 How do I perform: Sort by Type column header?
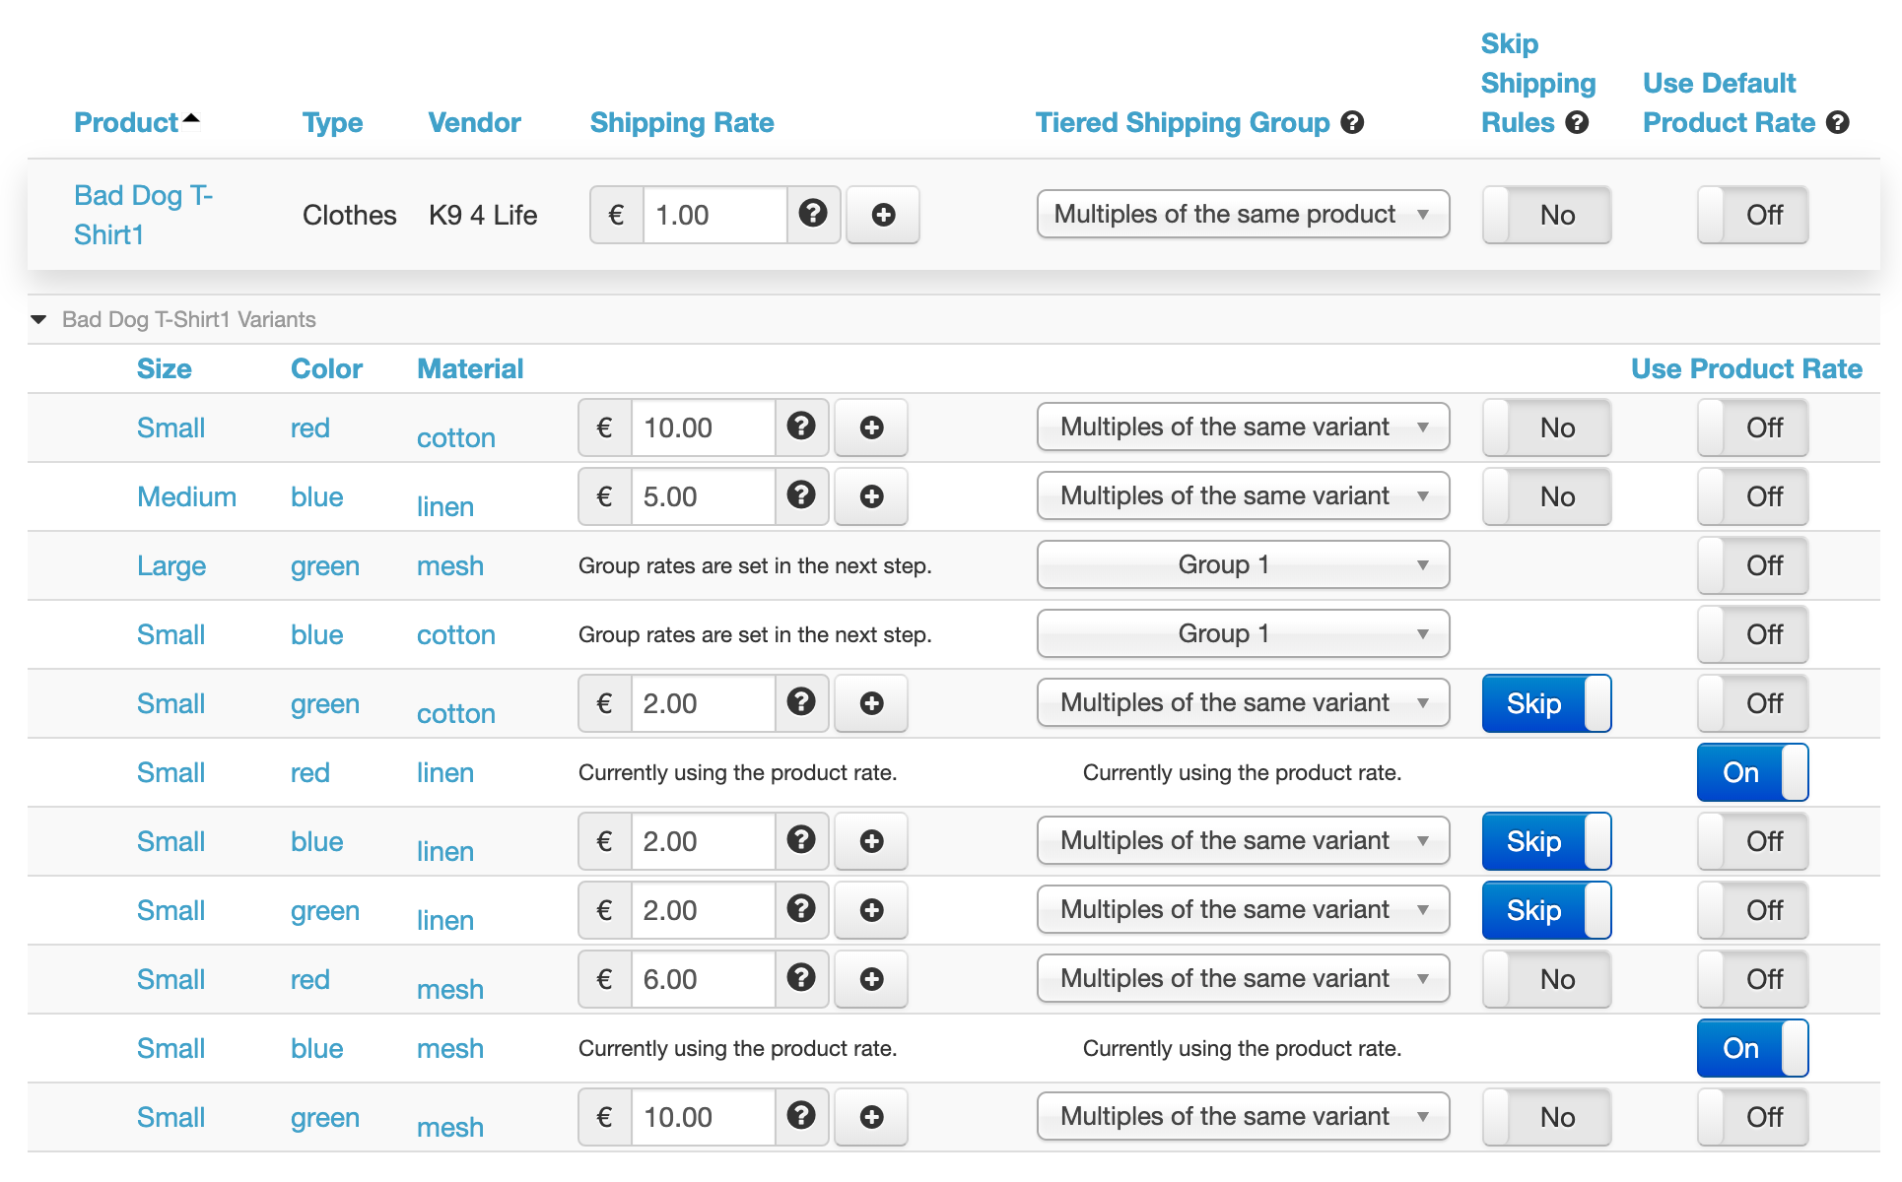[x=332, y=123]
